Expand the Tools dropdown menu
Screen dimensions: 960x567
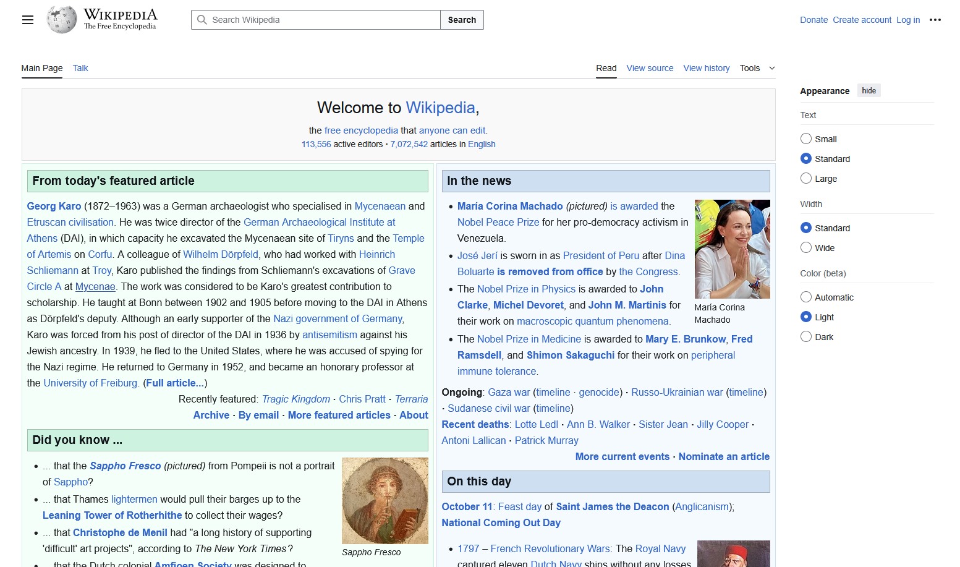click(x=757, y=68)
